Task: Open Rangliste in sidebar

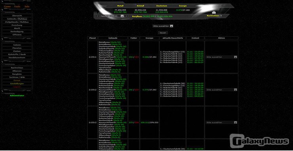Action: coord(17,74)
